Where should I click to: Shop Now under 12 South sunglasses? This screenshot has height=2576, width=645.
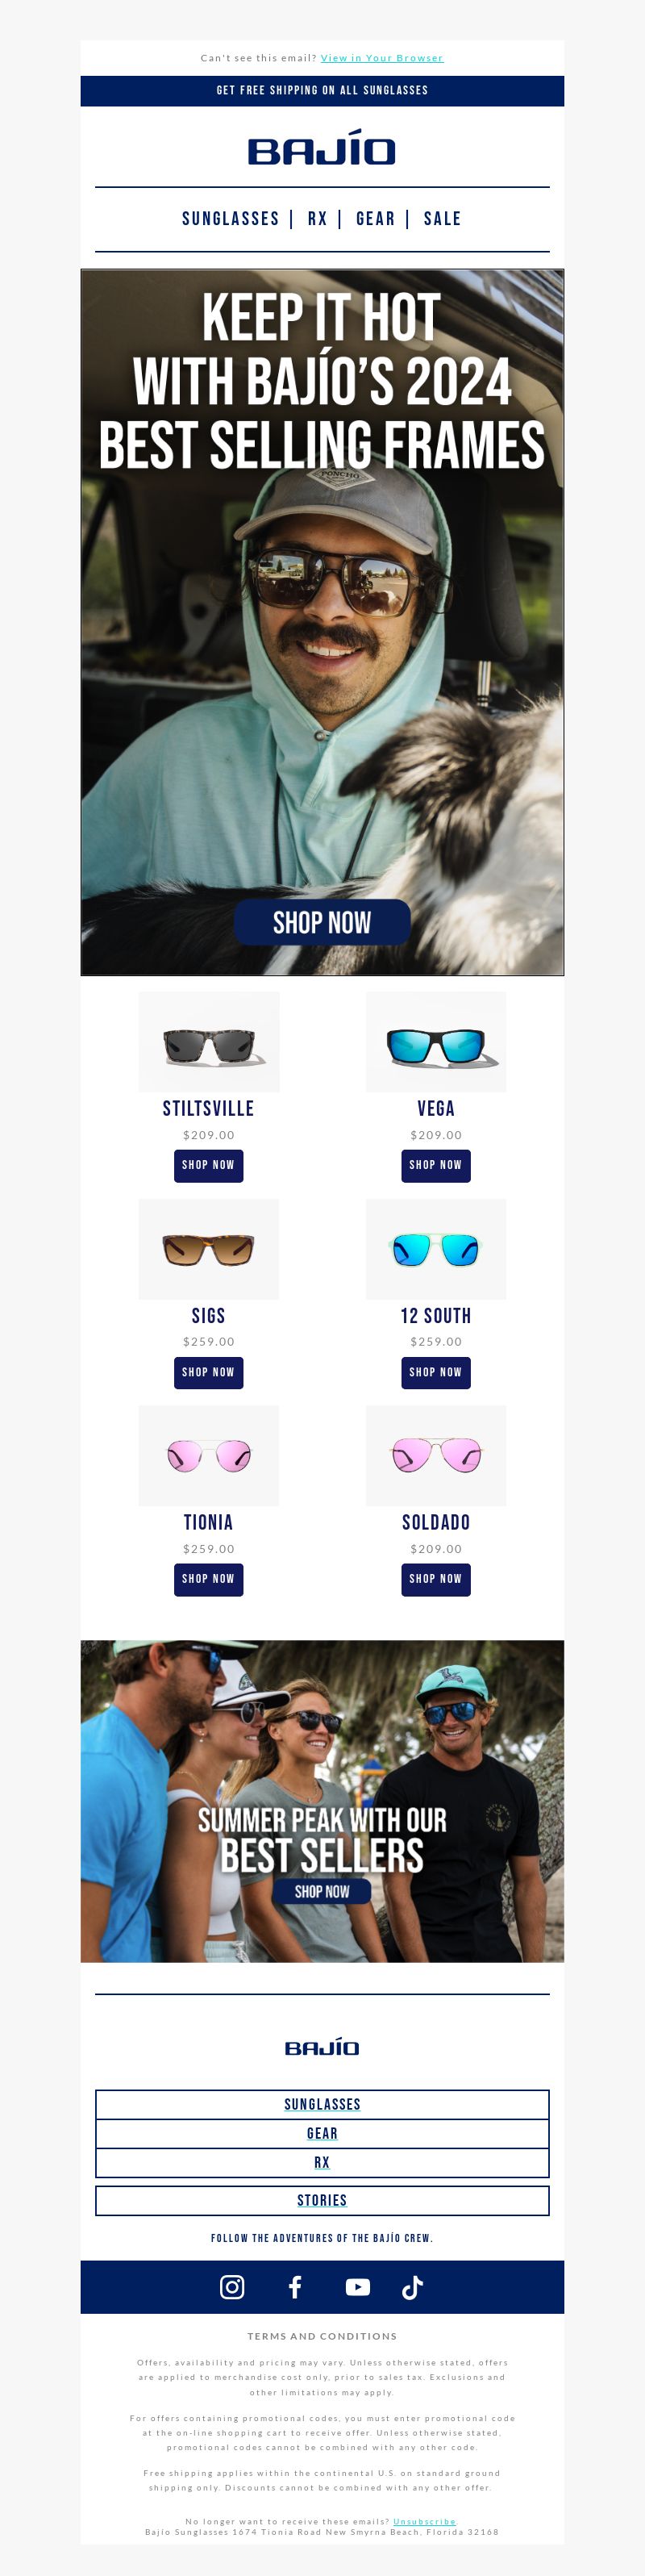click(436, 1372)
